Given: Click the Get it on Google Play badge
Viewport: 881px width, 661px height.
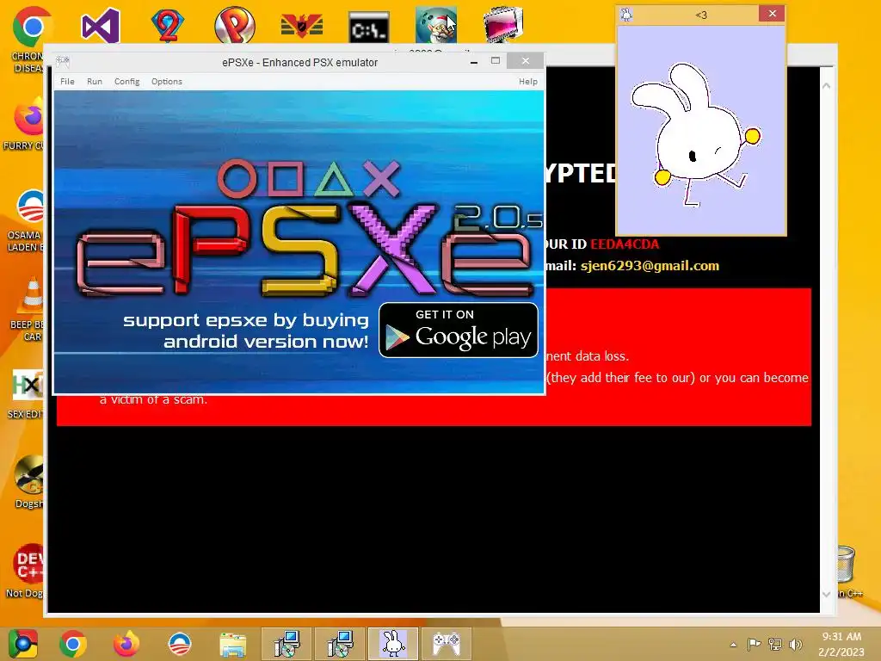Looking at the screenshot, I should (459, 330).
